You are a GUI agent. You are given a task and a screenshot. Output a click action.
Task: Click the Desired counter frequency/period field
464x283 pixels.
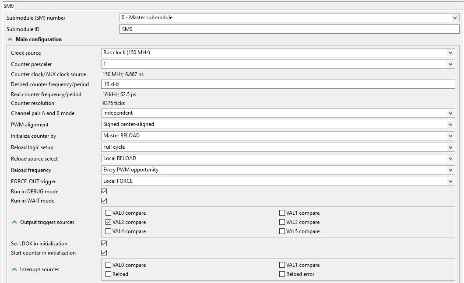click(278, 84)
